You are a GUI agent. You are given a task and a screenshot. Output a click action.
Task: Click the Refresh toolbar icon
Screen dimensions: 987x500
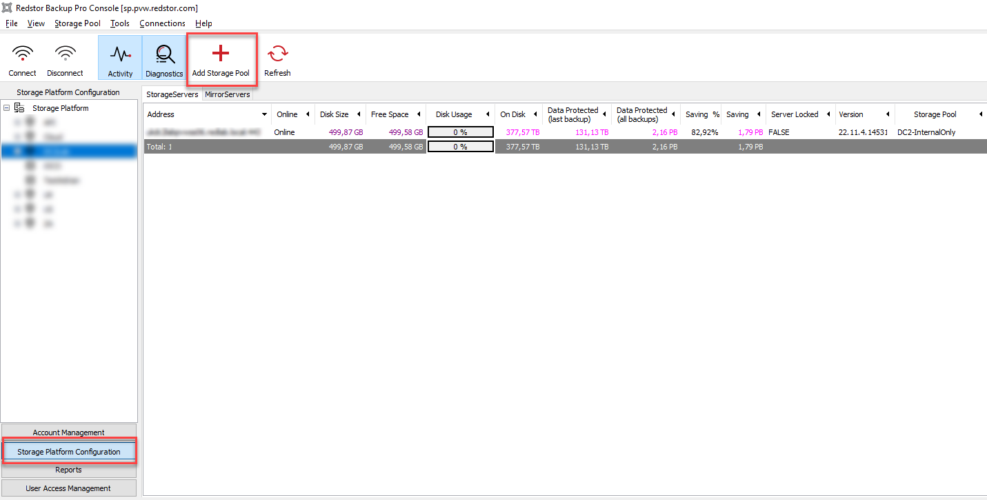[277, 54]
